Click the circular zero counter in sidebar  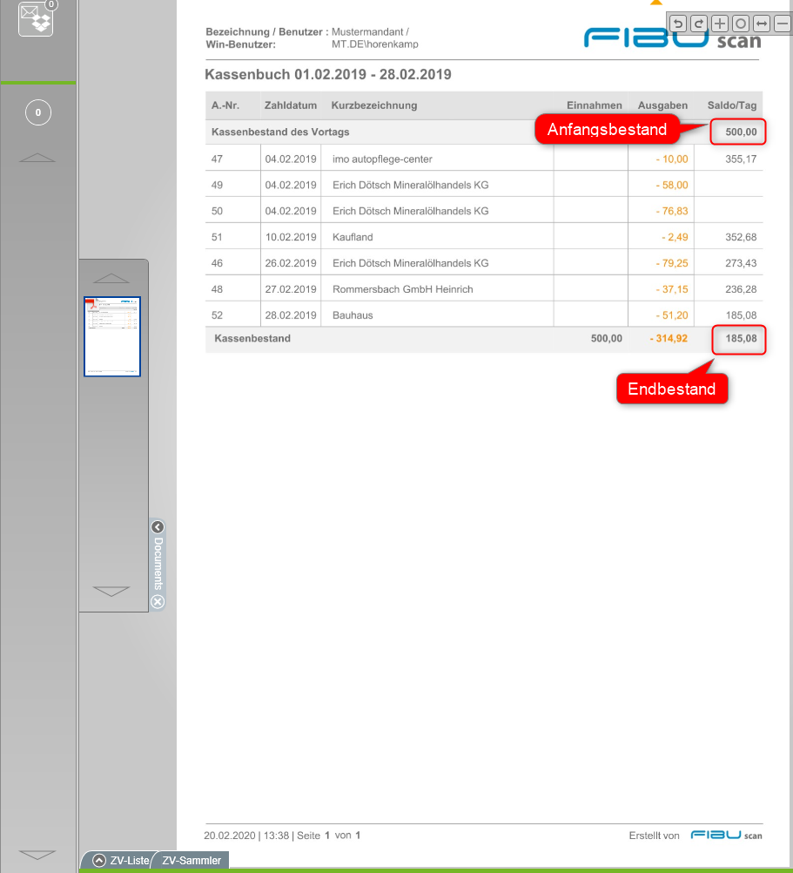[37, 112]
